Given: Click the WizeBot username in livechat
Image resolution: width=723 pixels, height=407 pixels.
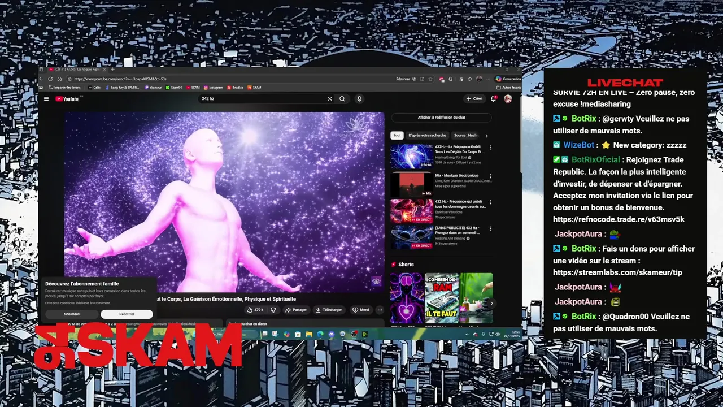Looking at the screenshot, I should (578, 145).
